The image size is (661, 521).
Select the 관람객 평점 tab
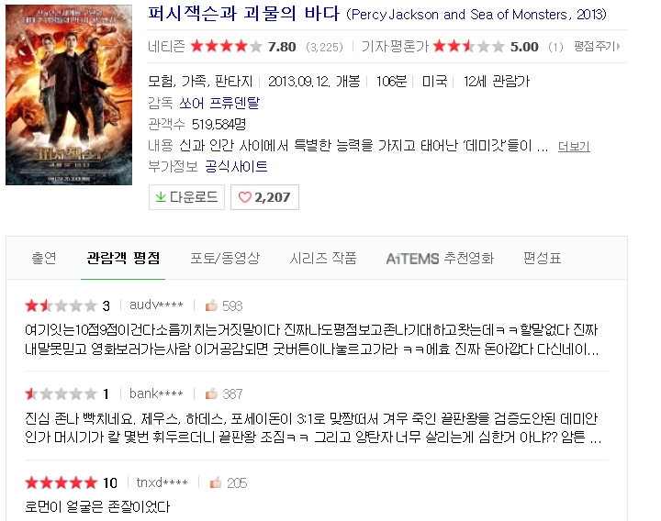coord(123,258)
